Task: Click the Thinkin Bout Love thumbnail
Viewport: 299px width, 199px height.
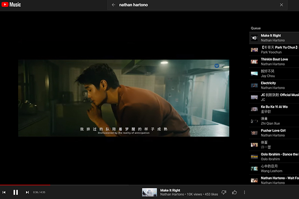Action: point(254,62)
